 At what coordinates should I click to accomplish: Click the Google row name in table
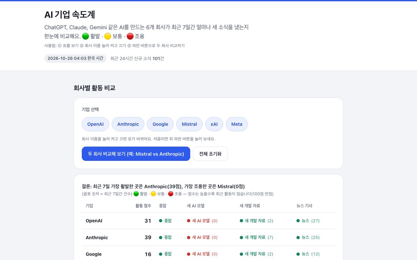pyautogui.click(x=93, y=254)
